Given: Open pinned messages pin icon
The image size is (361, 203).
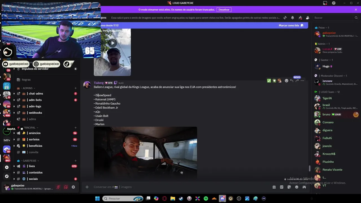Looking at the screenshot, I should pos(300,17).
